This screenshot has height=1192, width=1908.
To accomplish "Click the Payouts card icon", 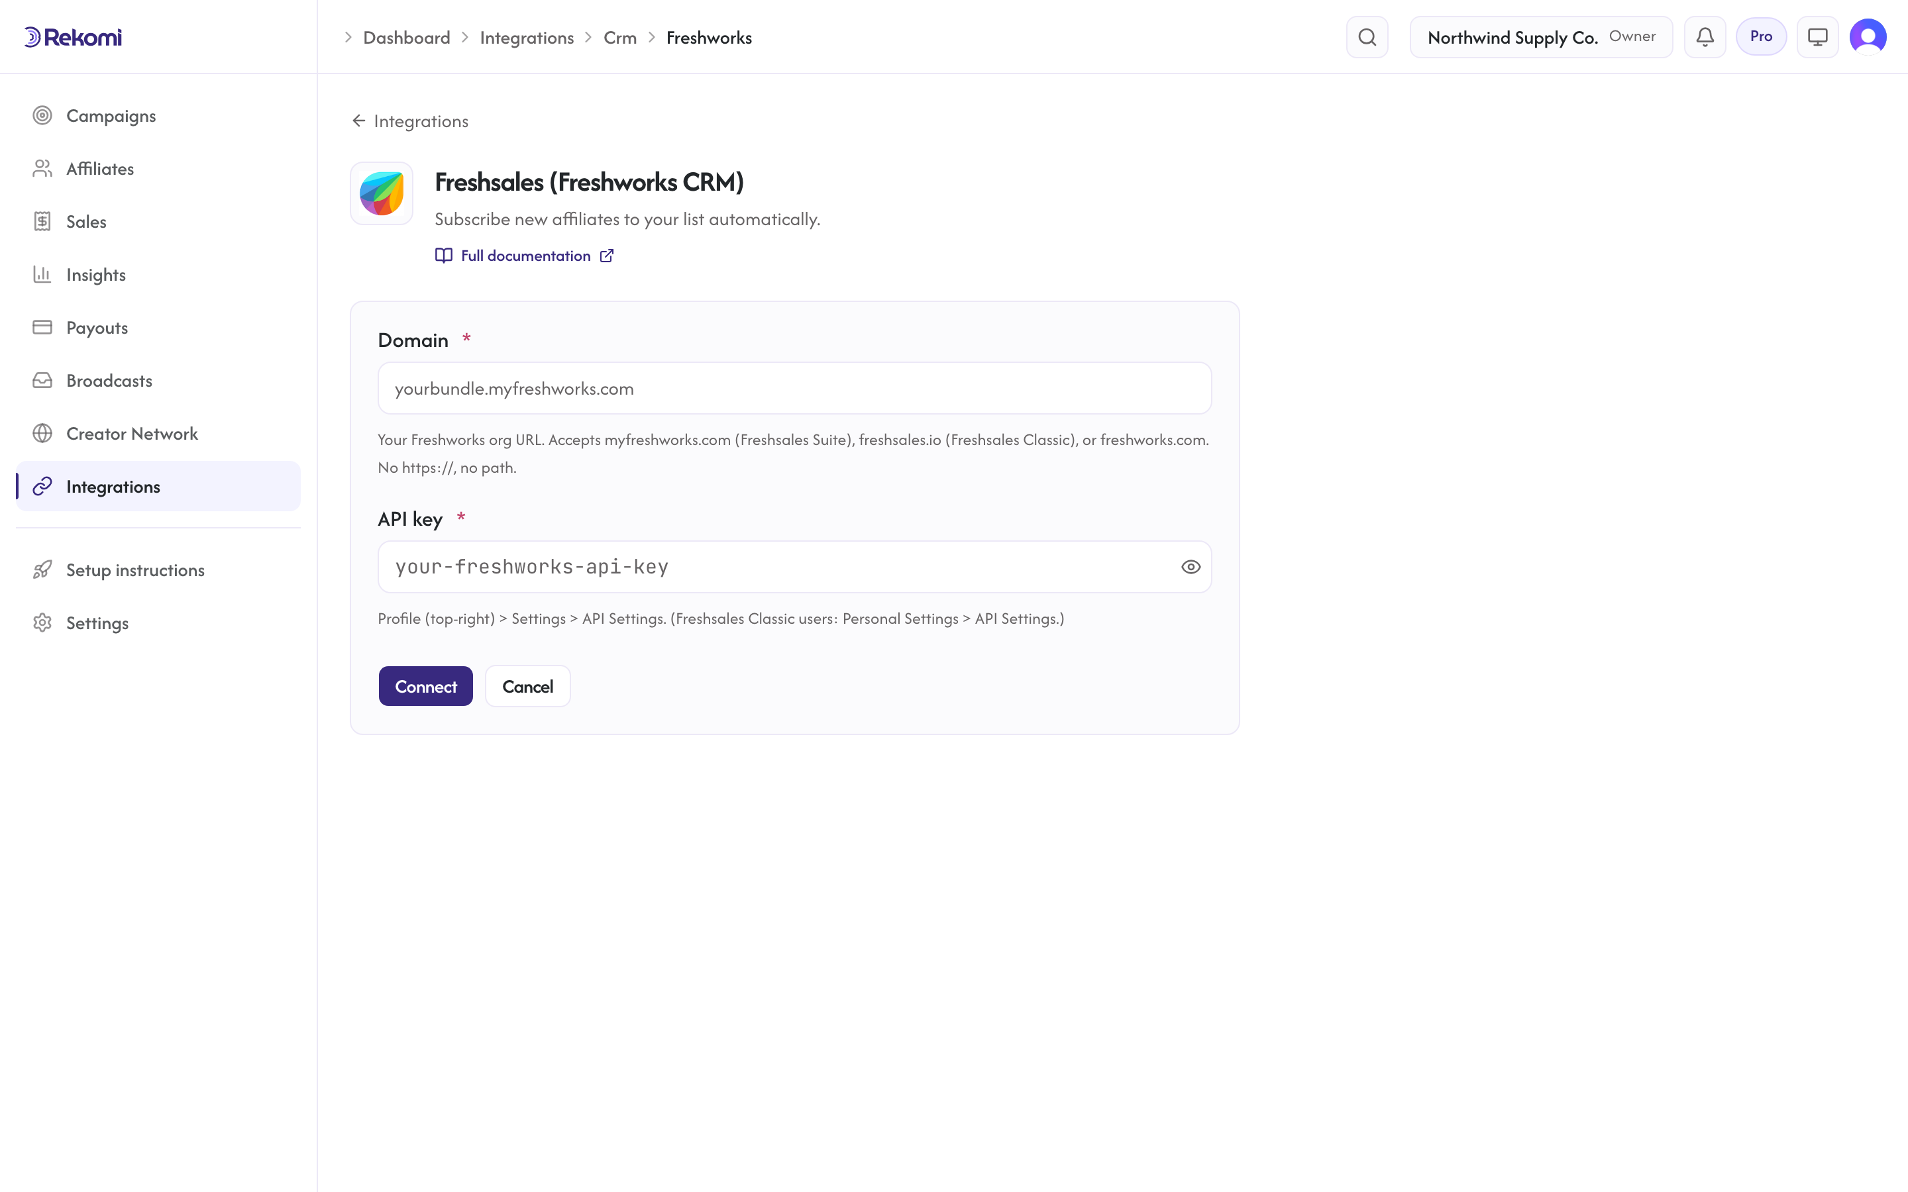I will click(42, 327).
